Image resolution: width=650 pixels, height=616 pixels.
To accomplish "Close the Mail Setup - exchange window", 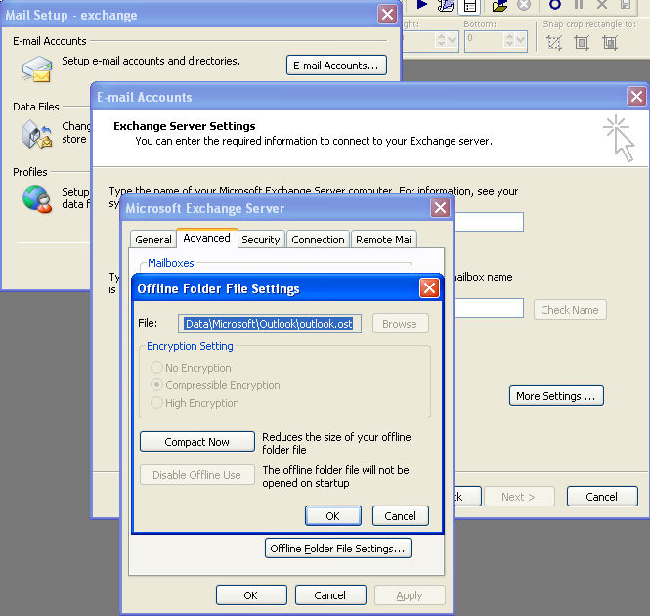I will 388,15.
